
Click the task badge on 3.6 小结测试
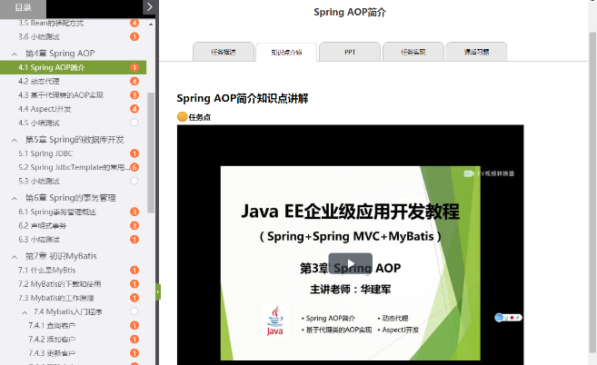click(x=134, y=37)
